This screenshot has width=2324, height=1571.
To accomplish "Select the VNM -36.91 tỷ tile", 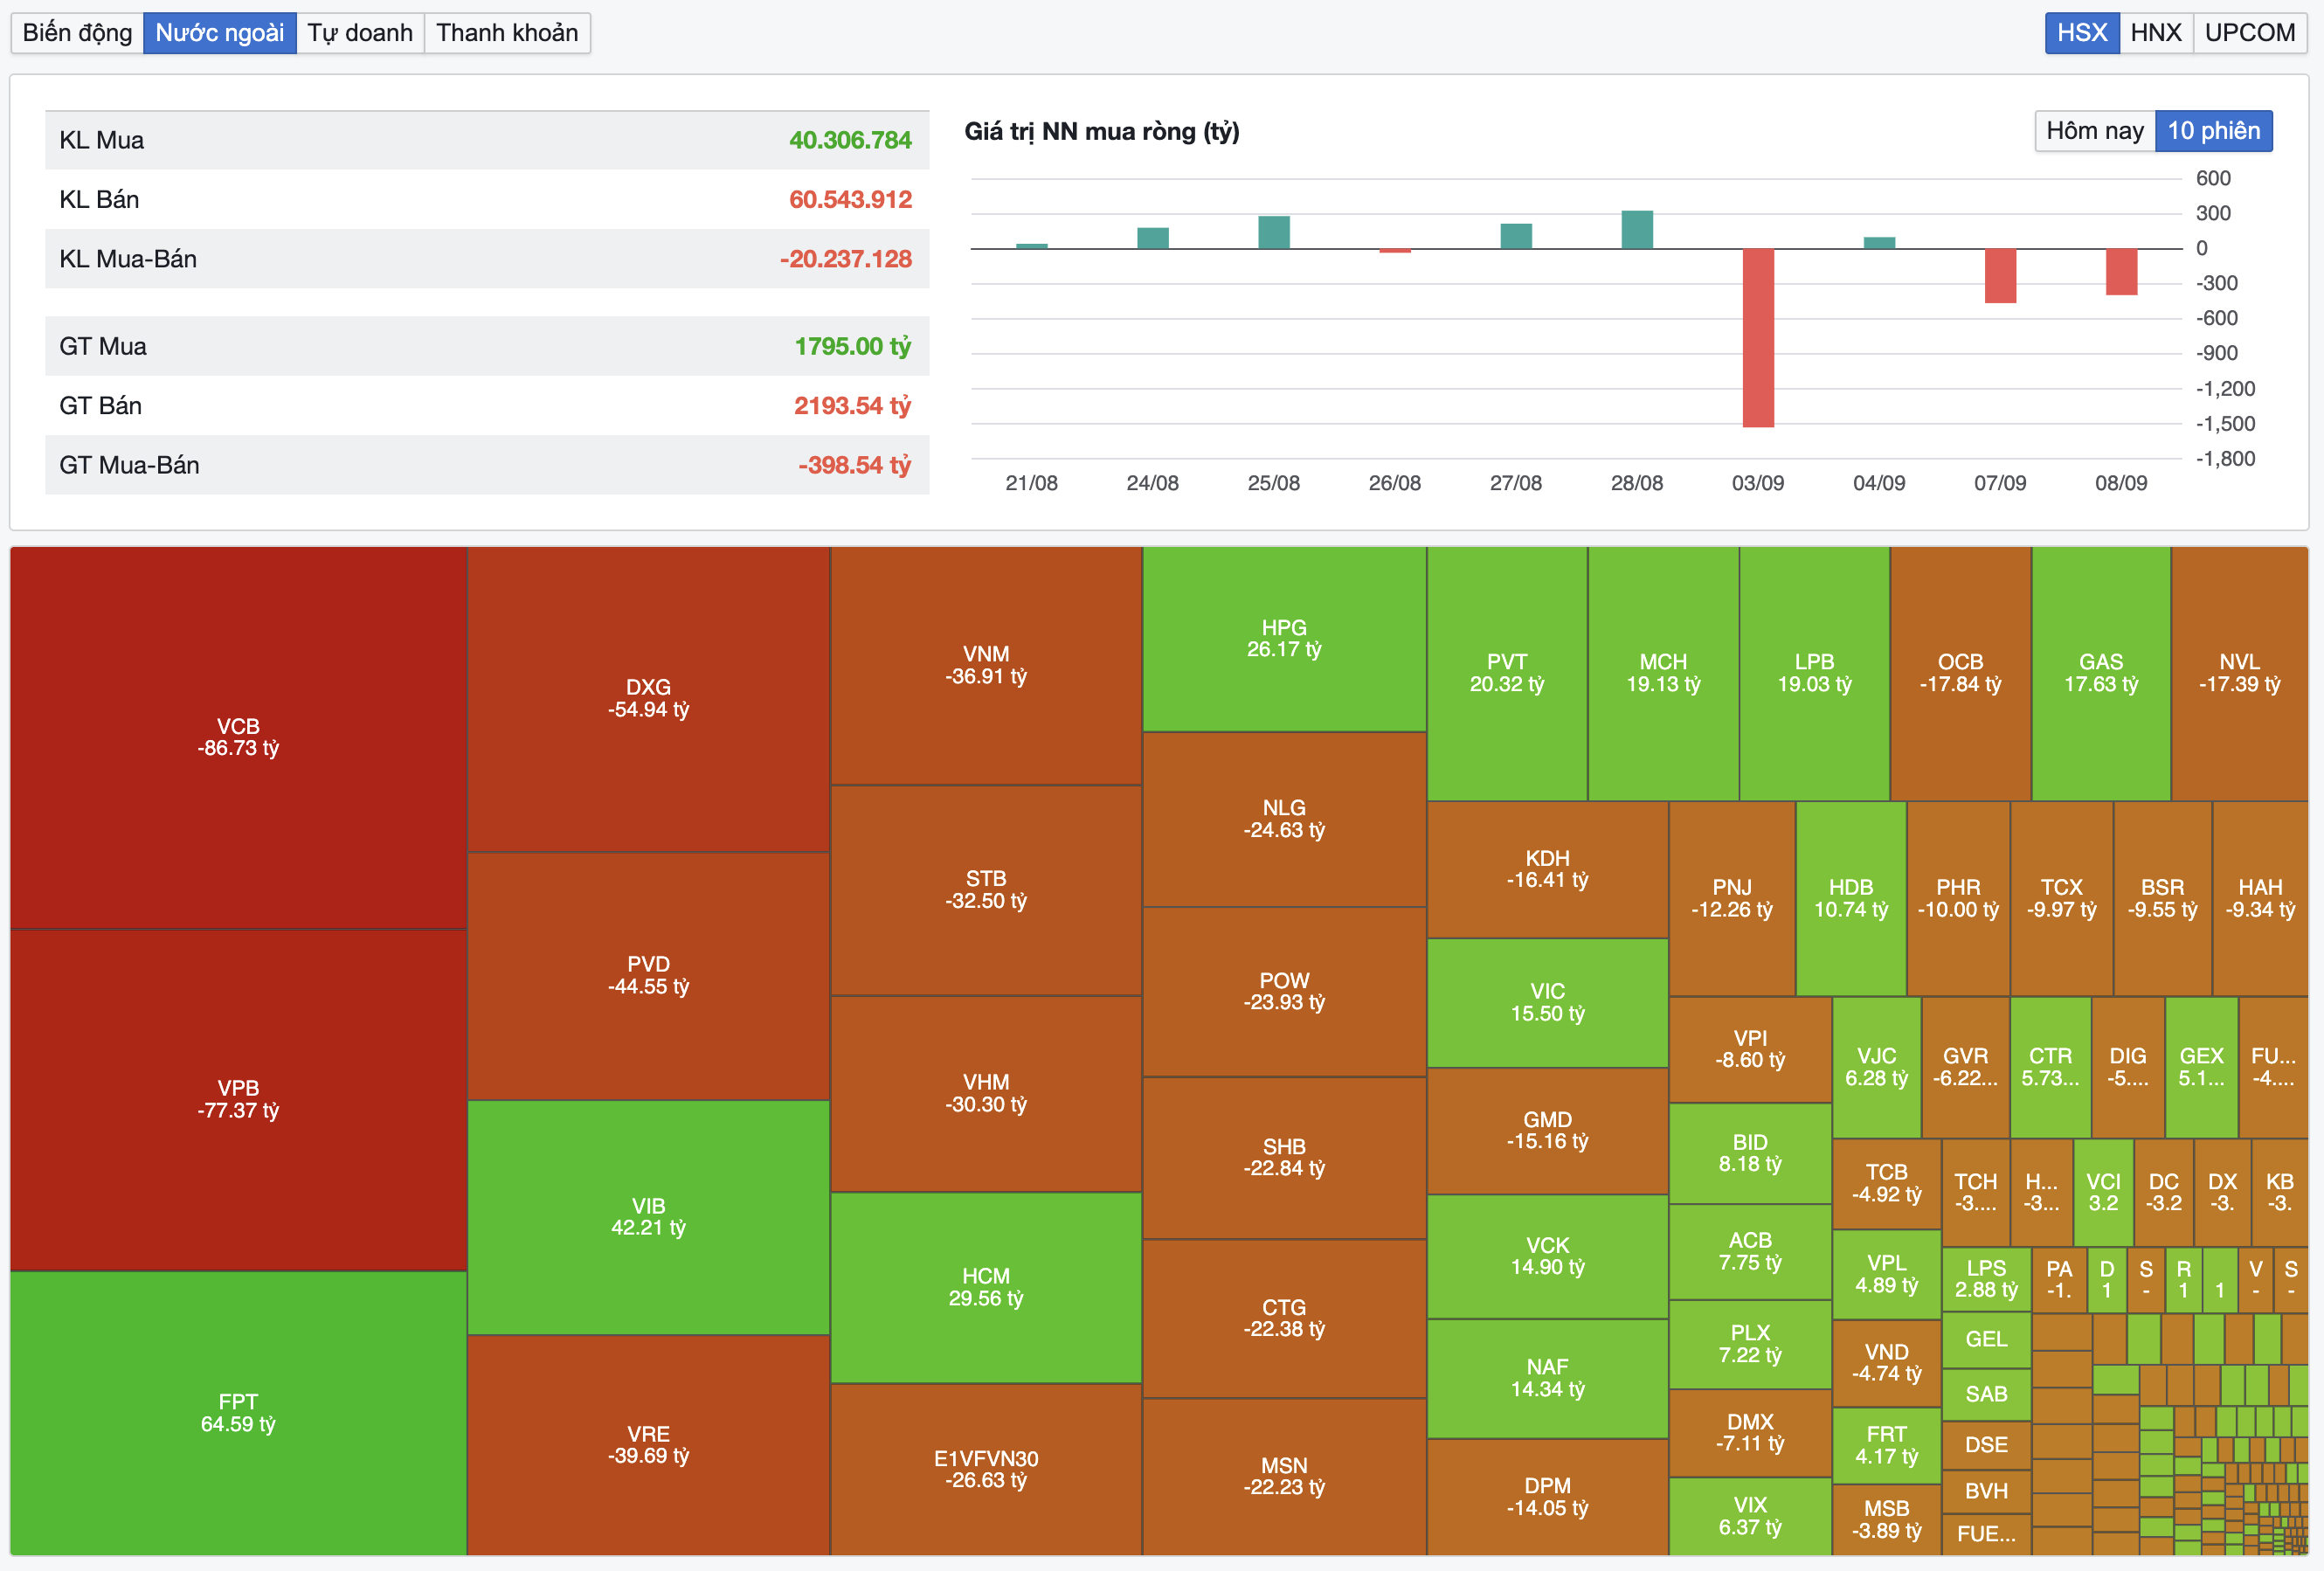I will tap(986, 665).
